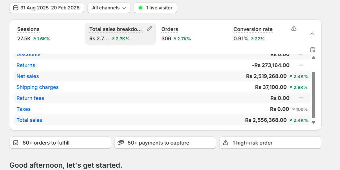The image size is (340, 170).
Task: Click the Returns link in breakdown
Action: 26,65
